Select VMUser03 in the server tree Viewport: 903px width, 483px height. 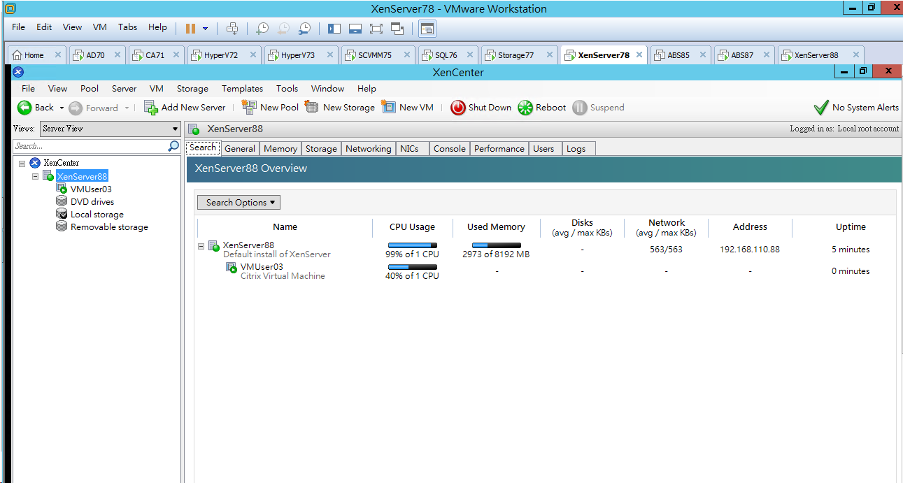[x=91, y=189]
